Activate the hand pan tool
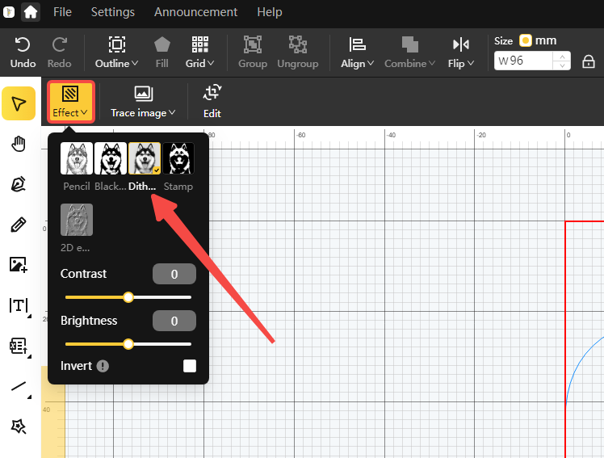The image size is (604, 458). [19, 145]
